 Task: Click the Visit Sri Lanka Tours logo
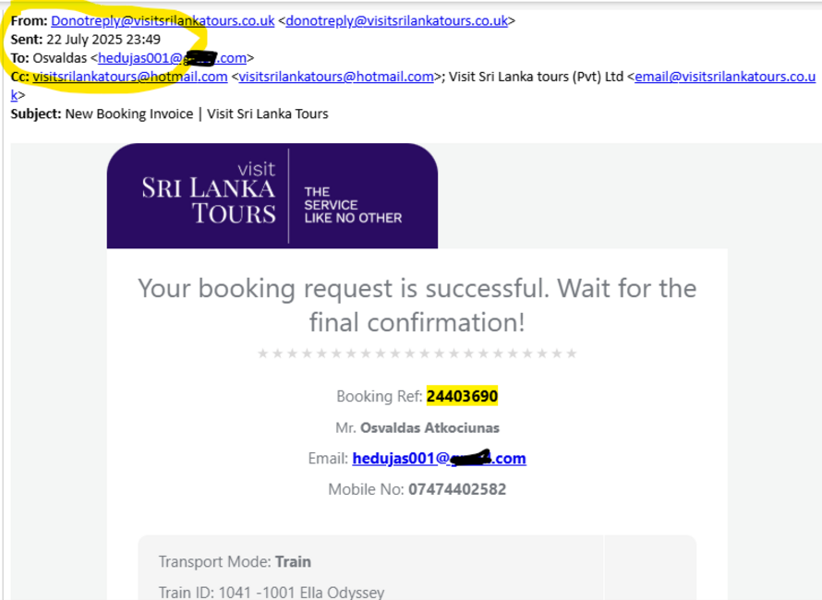(209, 194)
